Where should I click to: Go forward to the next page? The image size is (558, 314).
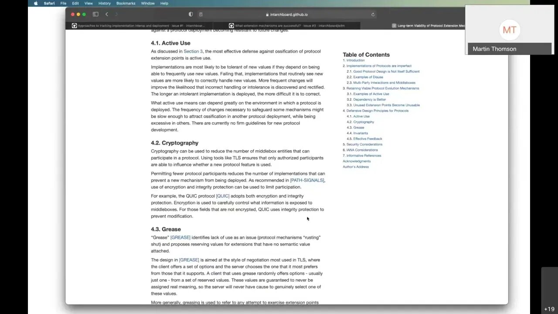(116, 14)
